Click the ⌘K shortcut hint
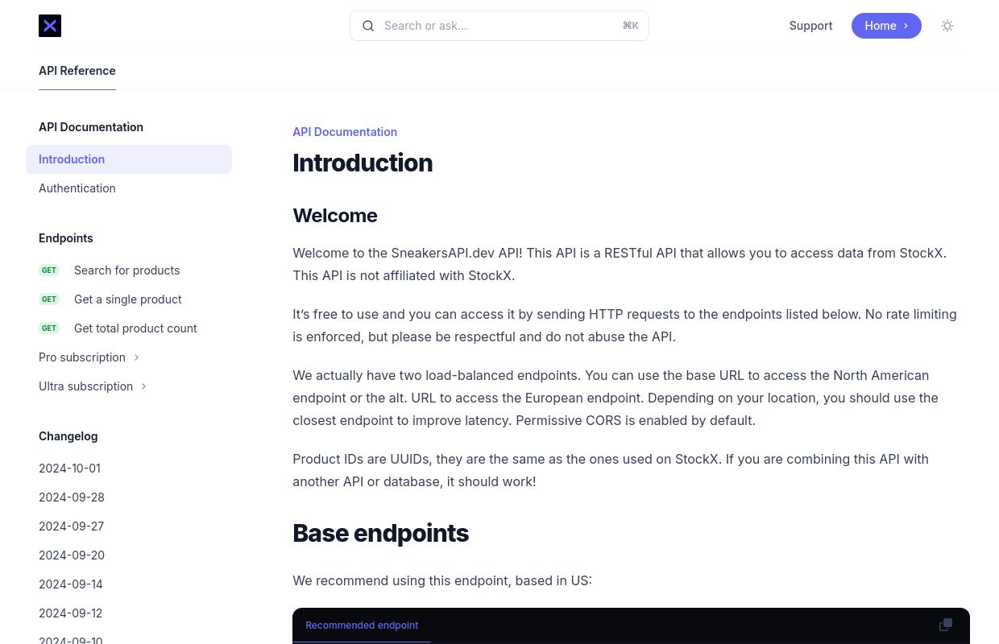The width and height of the screenshot is (999, 644). [x=630, y=26]
